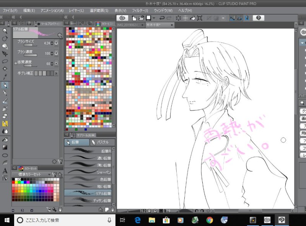306x226 pixels.
Task: Toggle brush size pressure dynamics button
Action: click(x=56, y=43)
